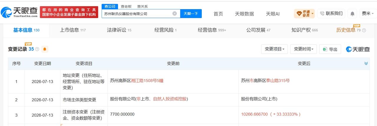This screenshot has width=377, height=126.
Task: Click 苏州高新区湘江路1508号5幢 address cell
Action: pos(137,80)
